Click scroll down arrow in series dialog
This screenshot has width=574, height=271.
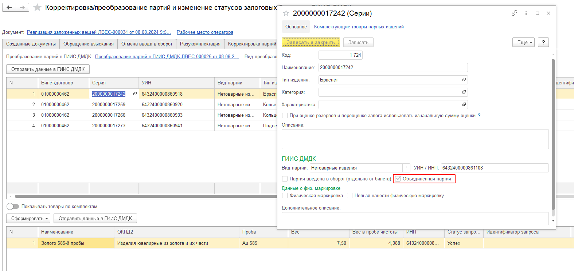[x=553, y=220]
